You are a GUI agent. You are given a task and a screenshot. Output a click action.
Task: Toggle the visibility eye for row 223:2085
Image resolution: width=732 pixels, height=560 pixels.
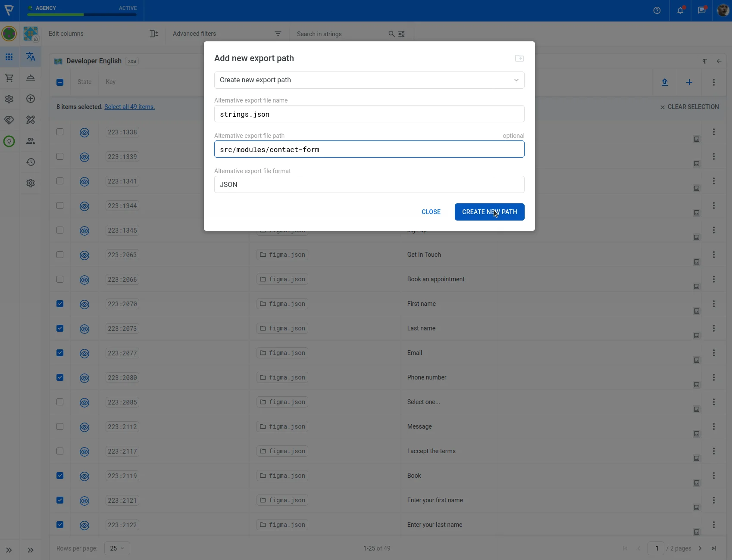click(84, 402)
